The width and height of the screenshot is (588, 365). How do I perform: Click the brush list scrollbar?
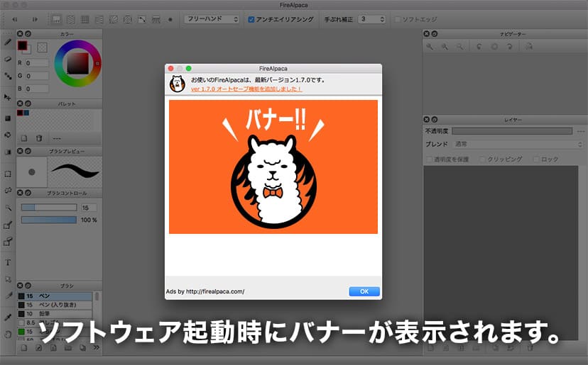click(x=97, y=296)
